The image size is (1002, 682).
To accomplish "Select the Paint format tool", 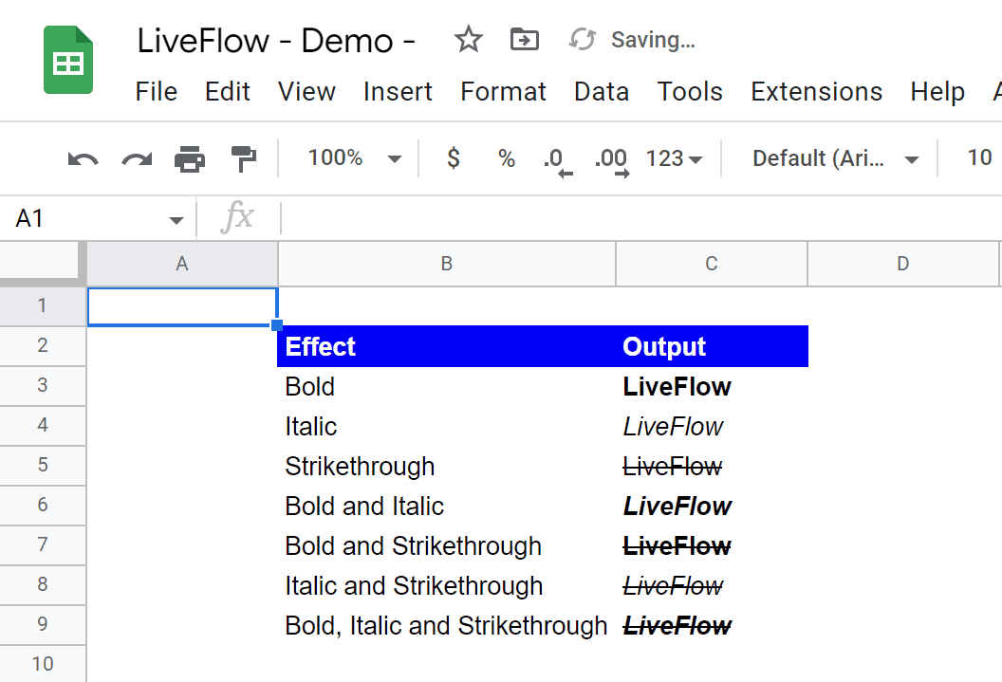I will (243, 158).
